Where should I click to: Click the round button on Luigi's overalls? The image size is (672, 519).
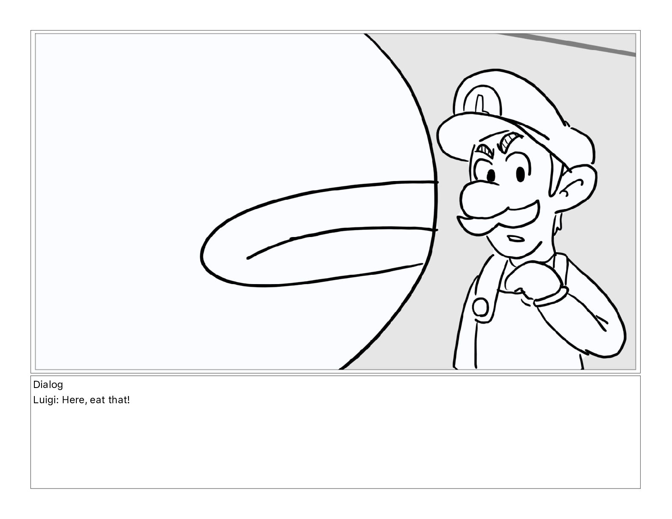481,307
